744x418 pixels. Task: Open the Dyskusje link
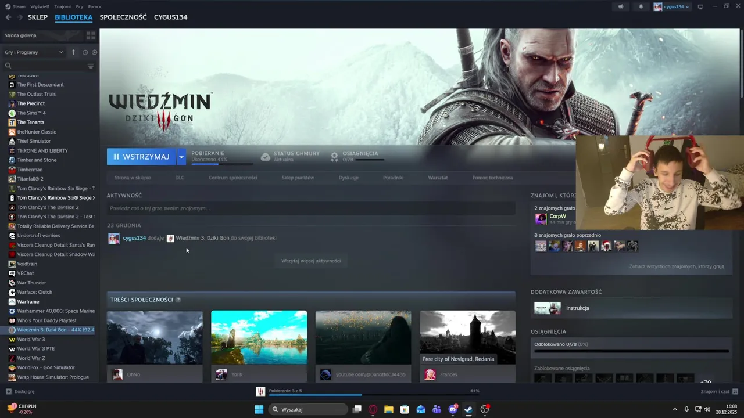pos(348,178)
